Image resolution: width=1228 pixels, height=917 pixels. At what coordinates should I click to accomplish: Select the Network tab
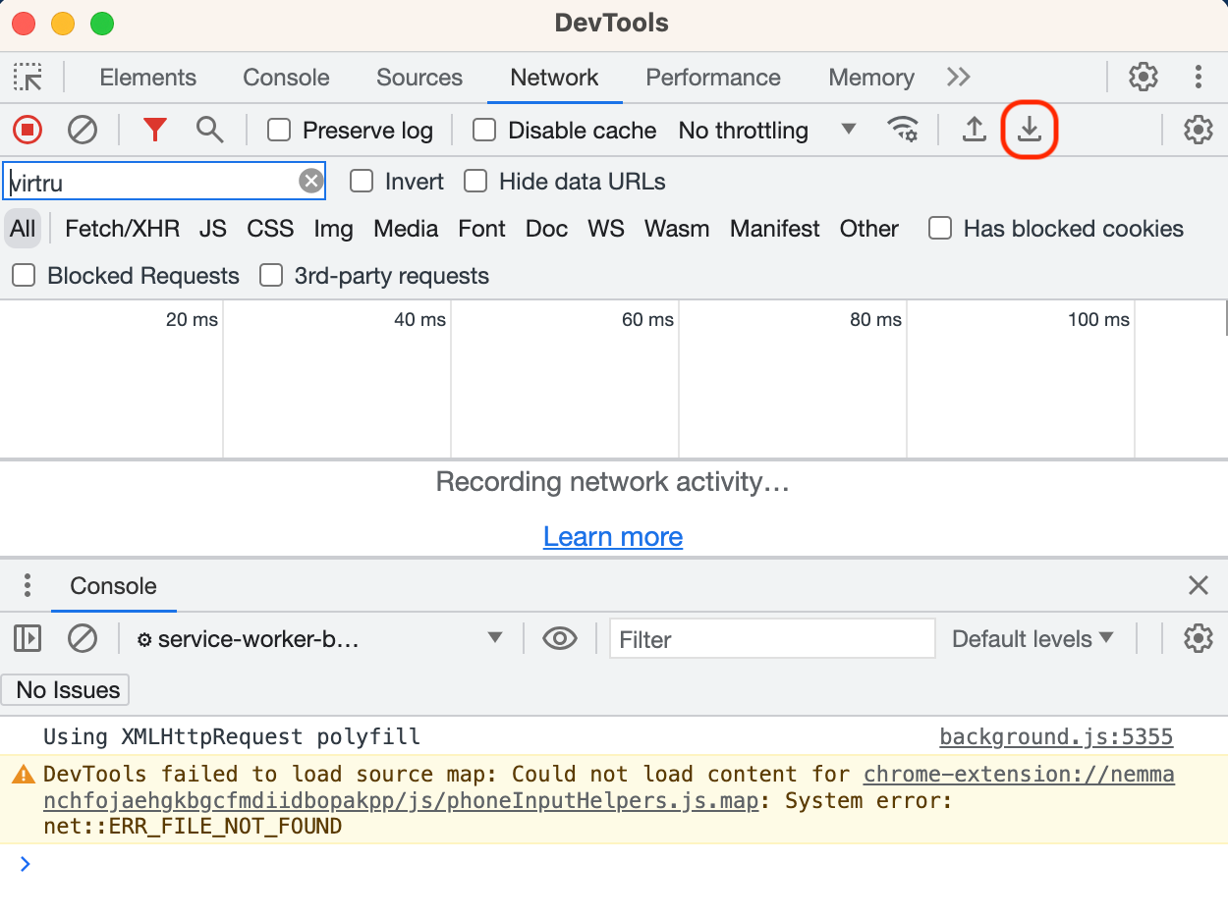[x=555, y=78]
